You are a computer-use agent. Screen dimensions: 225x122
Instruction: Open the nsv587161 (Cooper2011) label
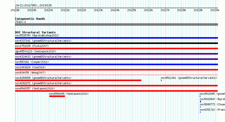click(x=32, y=62)
